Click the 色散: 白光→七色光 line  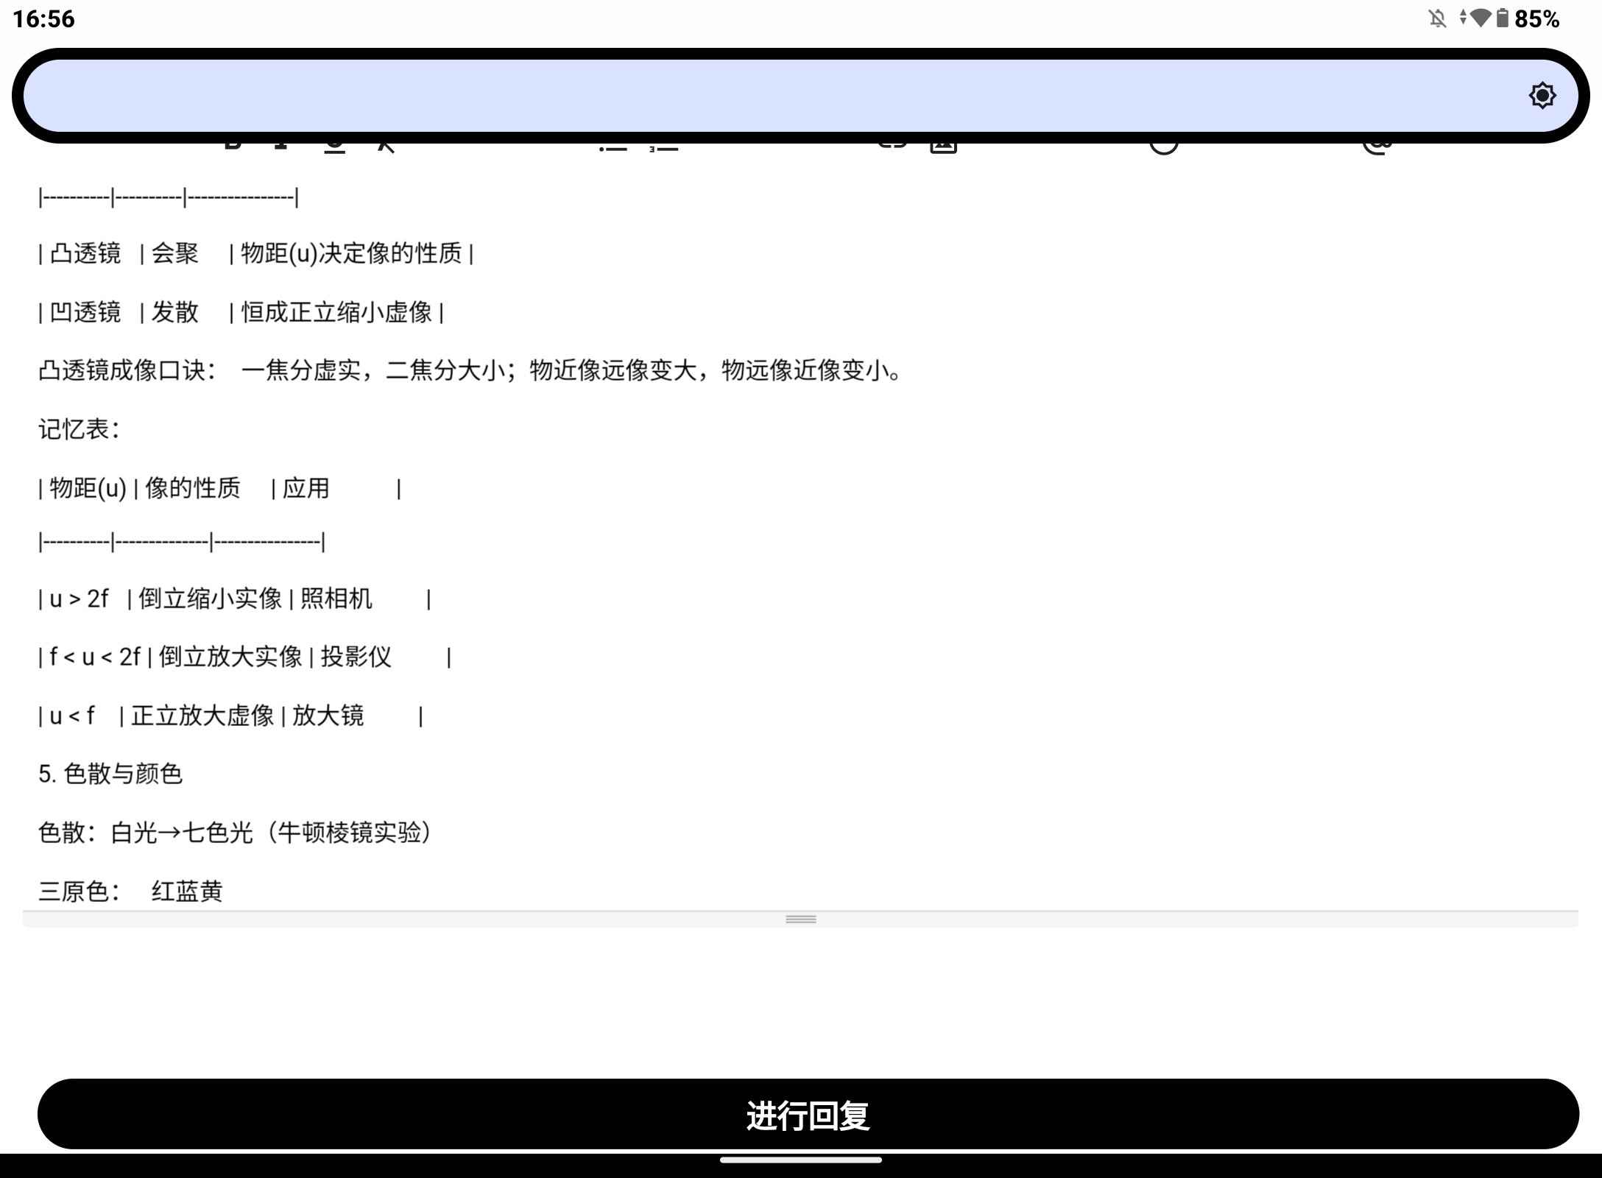236,833
